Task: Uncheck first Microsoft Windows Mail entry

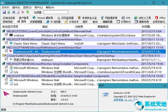Action: pos(6,67)
